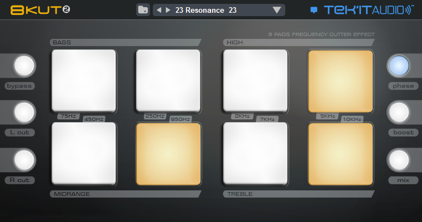Viewport: 422px width, 222px height.
Task: Click the 10KHz frequency label
Action: (352, 119)
